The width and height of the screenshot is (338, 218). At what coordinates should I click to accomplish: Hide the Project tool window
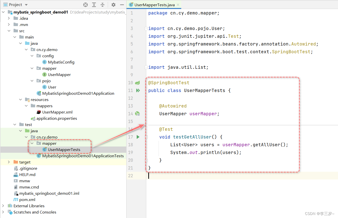(122, 5)
